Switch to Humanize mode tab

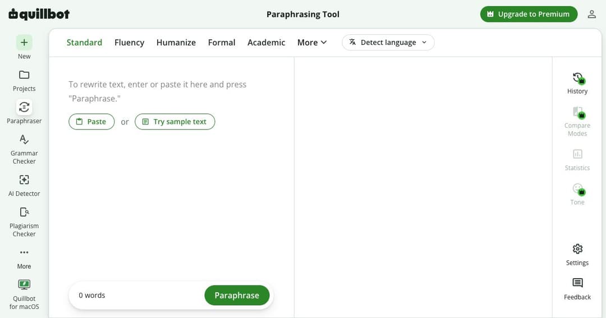point(176,43)
